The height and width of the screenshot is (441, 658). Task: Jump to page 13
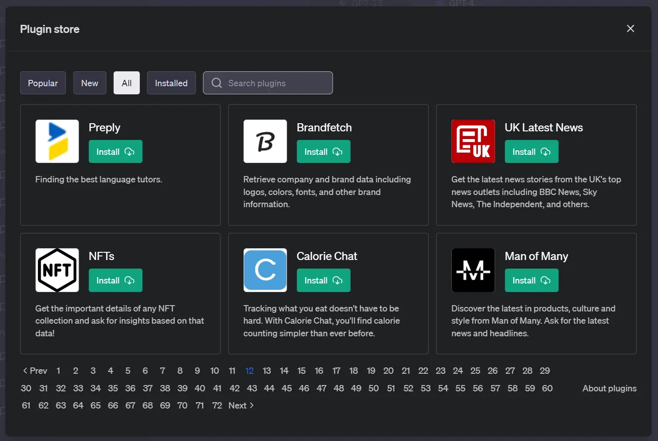pos(267,371)
